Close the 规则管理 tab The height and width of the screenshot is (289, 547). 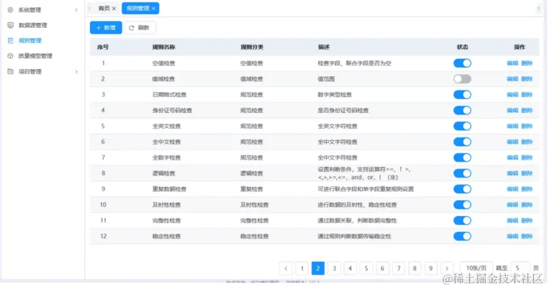[153, 8]
